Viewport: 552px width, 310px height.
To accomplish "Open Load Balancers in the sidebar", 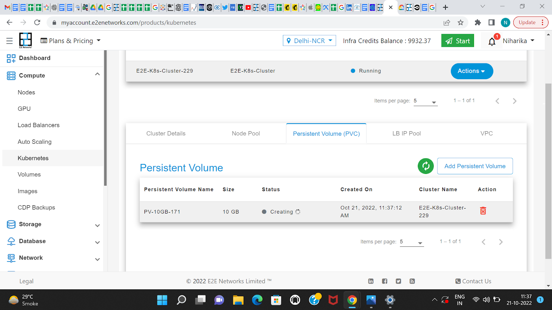I will [x=39, y=125].
